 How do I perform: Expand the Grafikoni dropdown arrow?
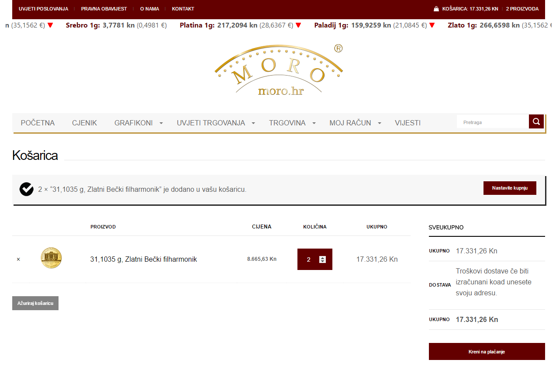[161, 123]
